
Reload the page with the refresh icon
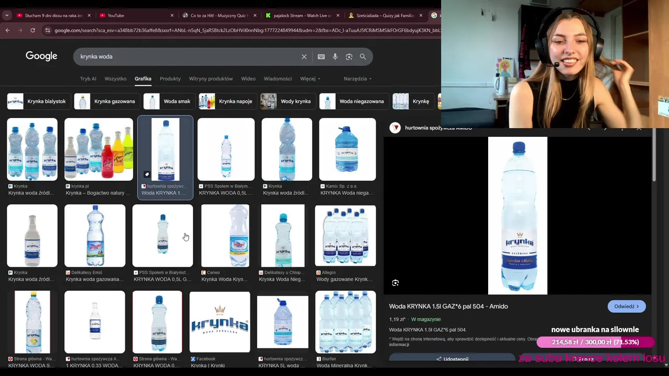pos(32,30)
